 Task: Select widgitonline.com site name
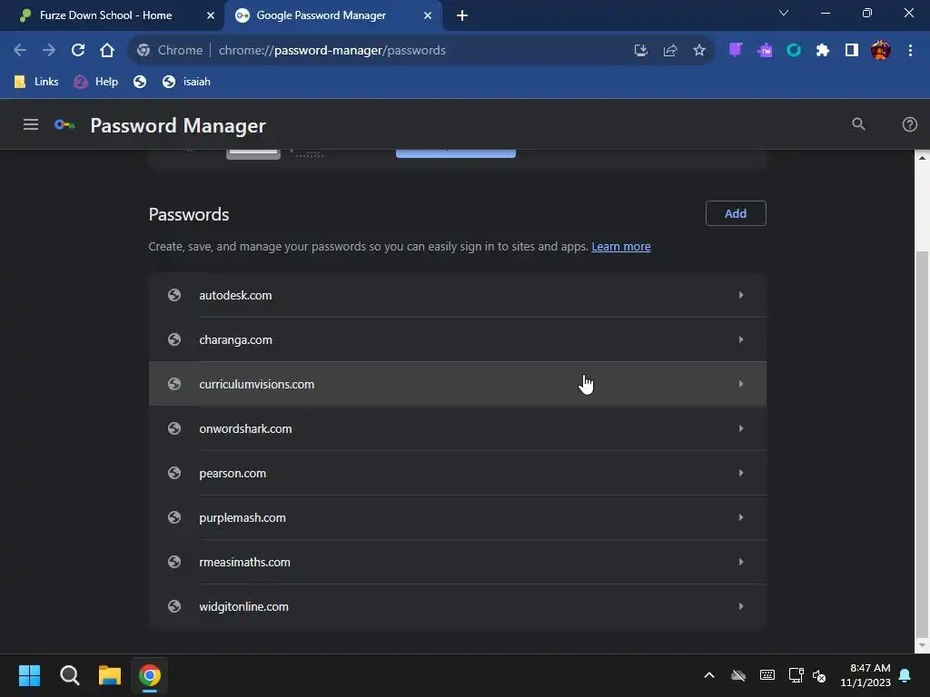(x=243, y=606)
